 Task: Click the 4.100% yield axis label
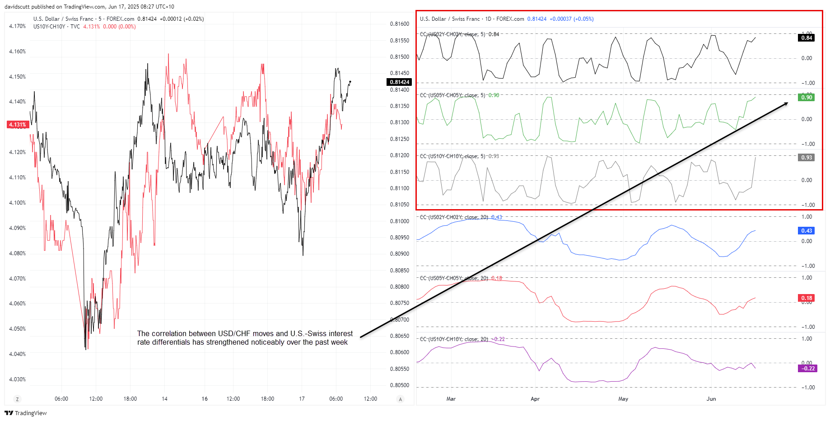pyautogui.click(x=18, y=203)
